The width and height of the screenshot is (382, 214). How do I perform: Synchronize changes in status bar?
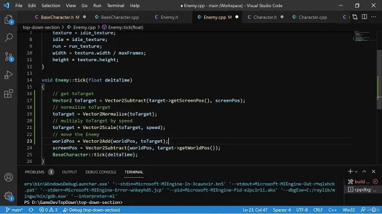[x=31, y=210]
